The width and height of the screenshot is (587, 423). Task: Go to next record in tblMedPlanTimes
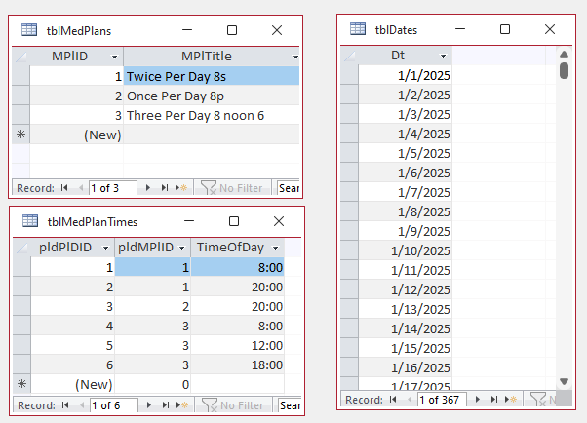(149, 405)
